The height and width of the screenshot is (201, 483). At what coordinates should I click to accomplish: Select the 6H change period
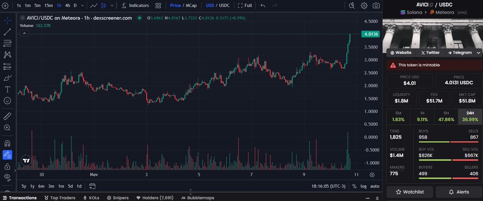pos(446,117)
